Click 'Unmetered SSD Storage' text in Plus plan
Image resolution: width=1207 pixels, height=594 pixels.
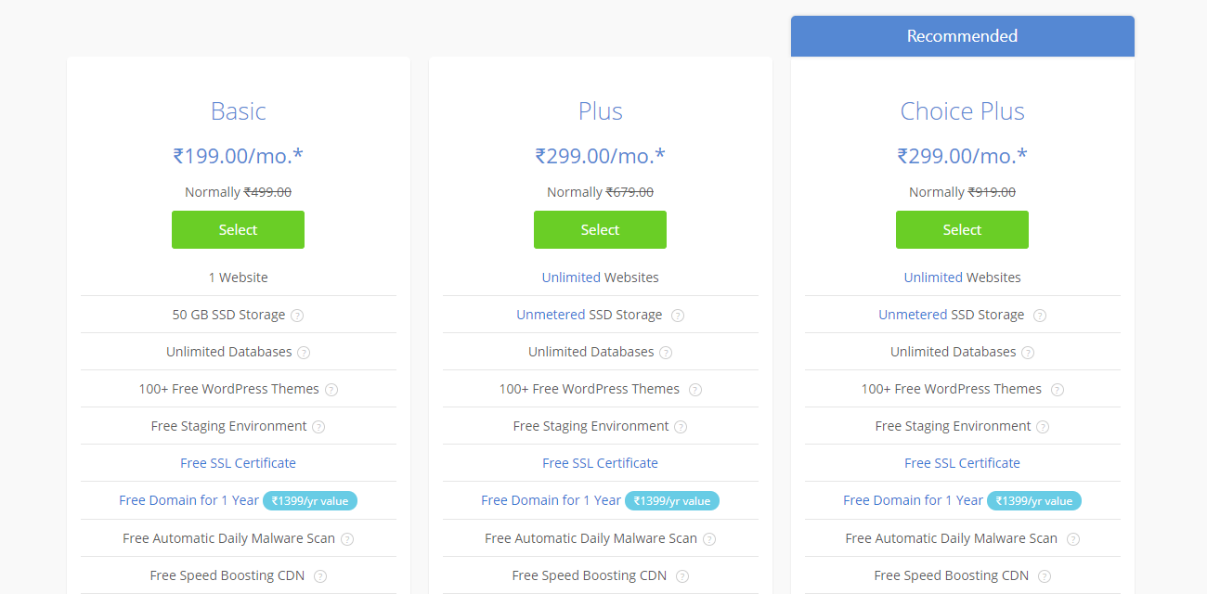[590, 315]
